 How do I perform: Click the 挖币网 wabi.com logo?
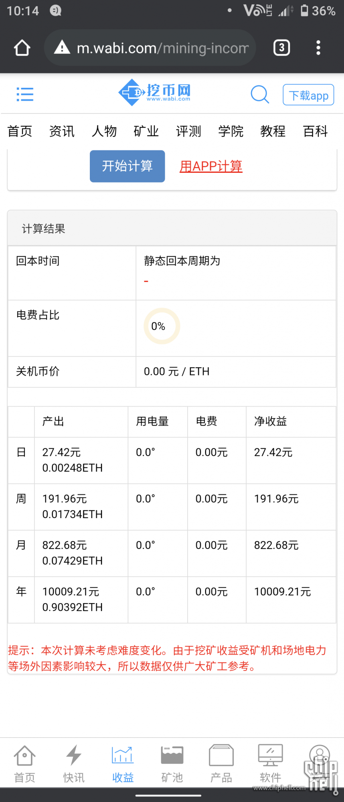154,93
